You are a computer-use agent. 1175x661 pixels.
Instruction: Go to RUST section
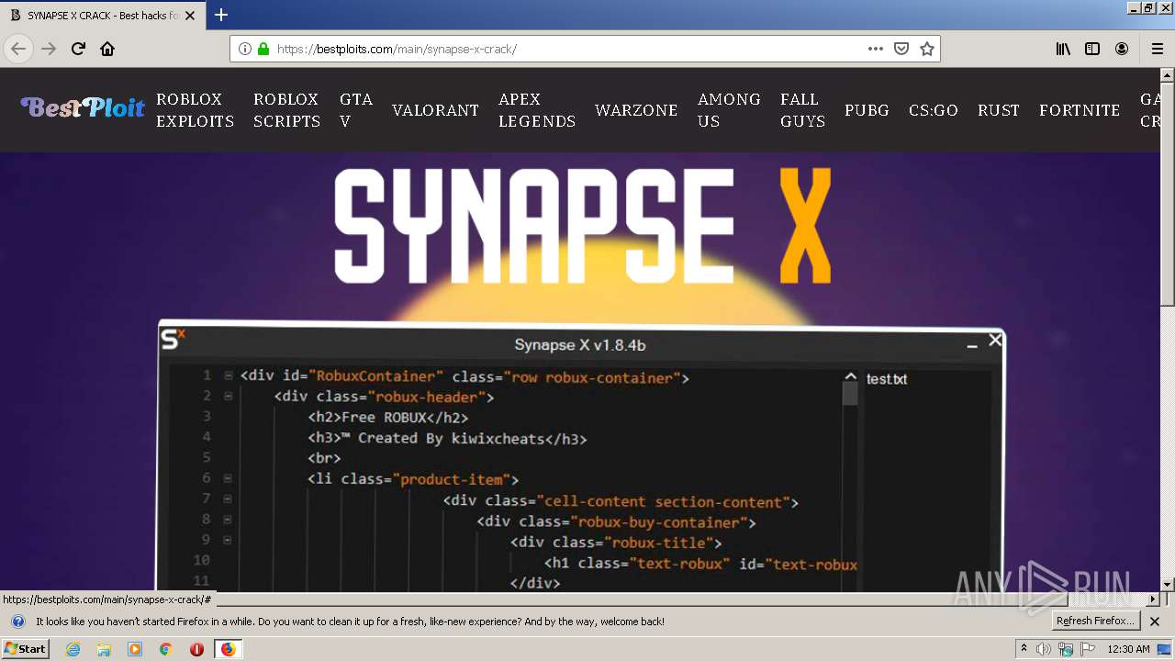click(x=999, y=110)
